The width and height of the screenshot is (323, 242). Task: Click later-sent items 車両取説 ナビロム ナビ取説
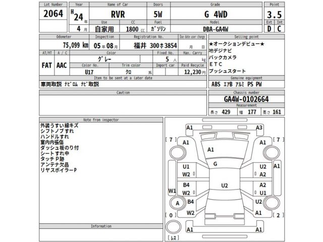coord(70,84)
